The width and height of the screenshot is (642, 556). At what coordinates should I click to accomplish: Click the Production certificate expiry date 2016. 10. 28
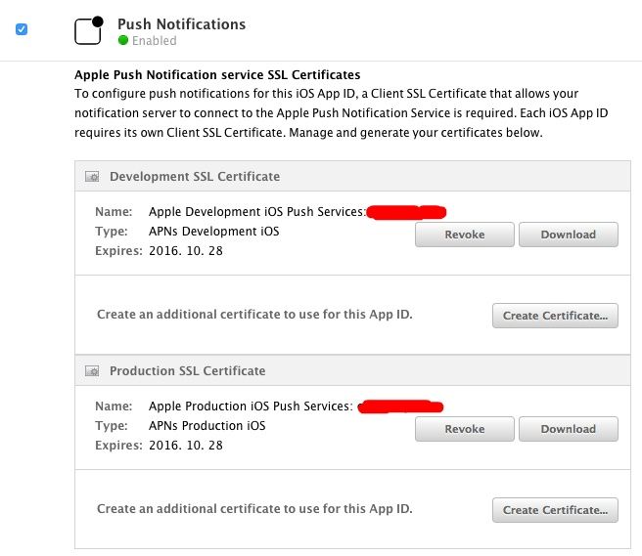(186, 446)
